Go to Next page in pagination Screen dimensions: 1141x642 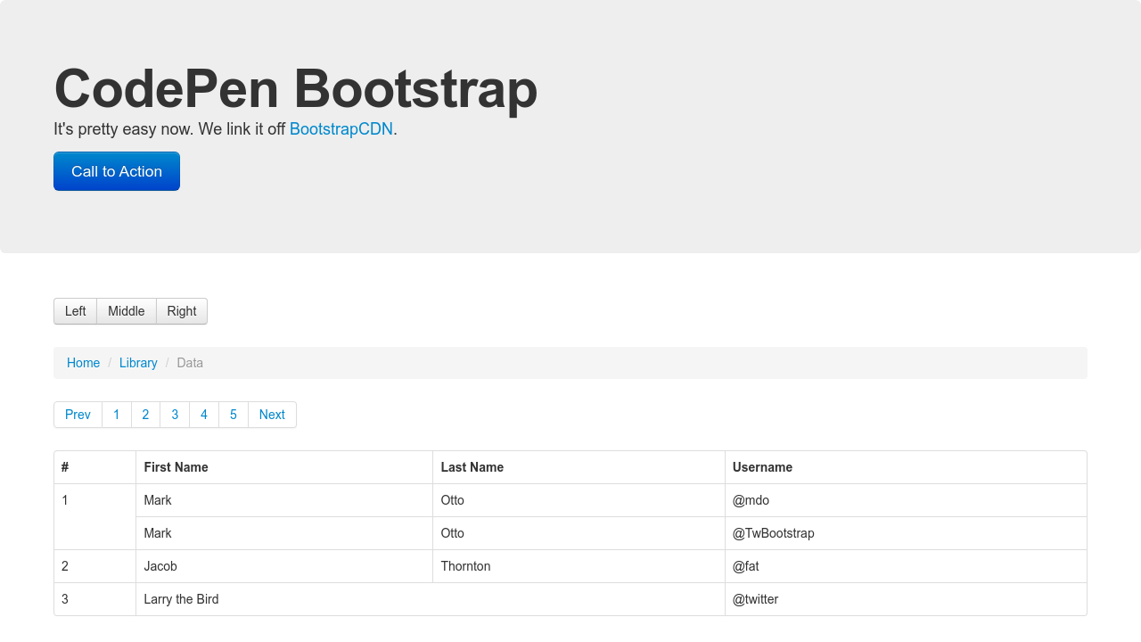tap(272, 415)
